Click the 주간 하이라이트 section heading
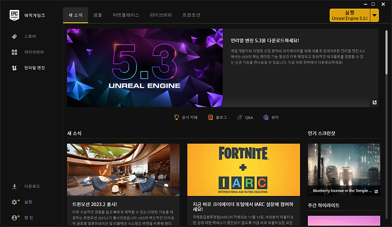 (x=324, y=205)
